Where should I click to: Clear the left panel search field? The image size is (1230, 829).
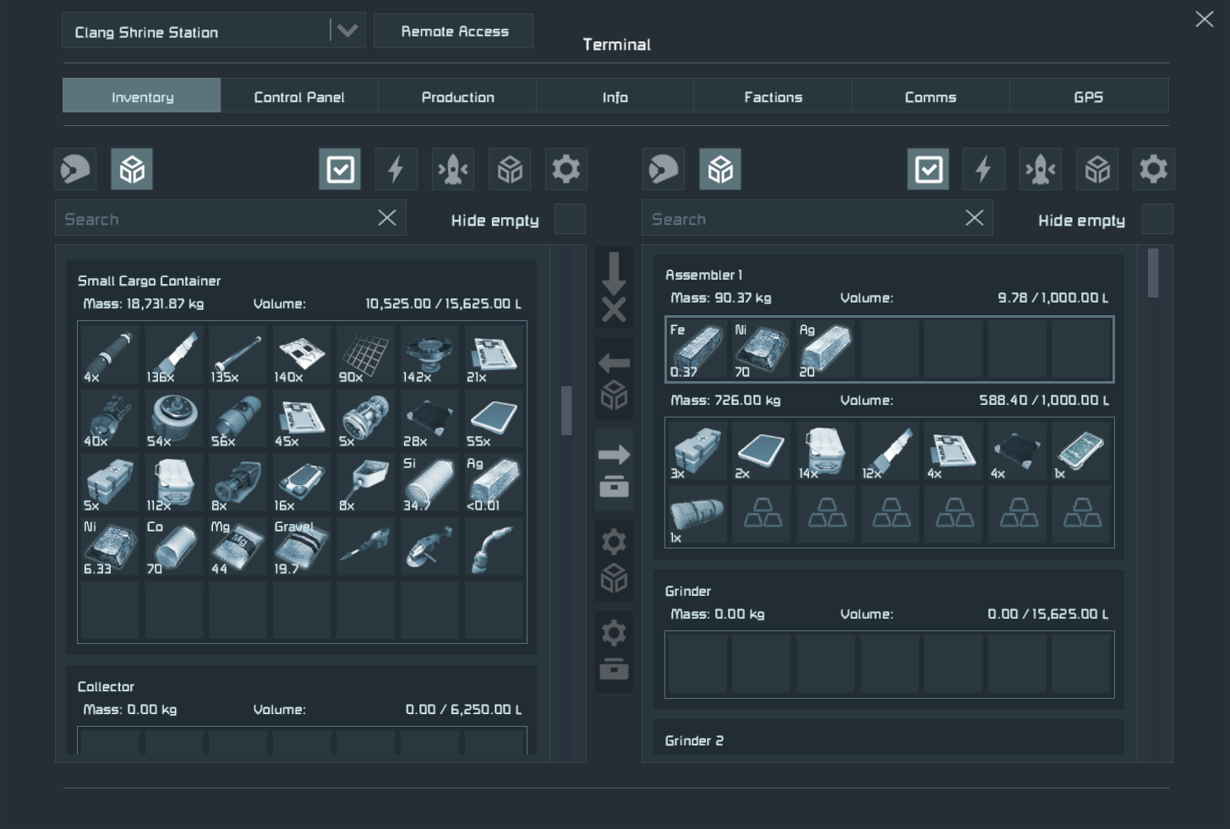pyautogui.click(x=387, y=218)
